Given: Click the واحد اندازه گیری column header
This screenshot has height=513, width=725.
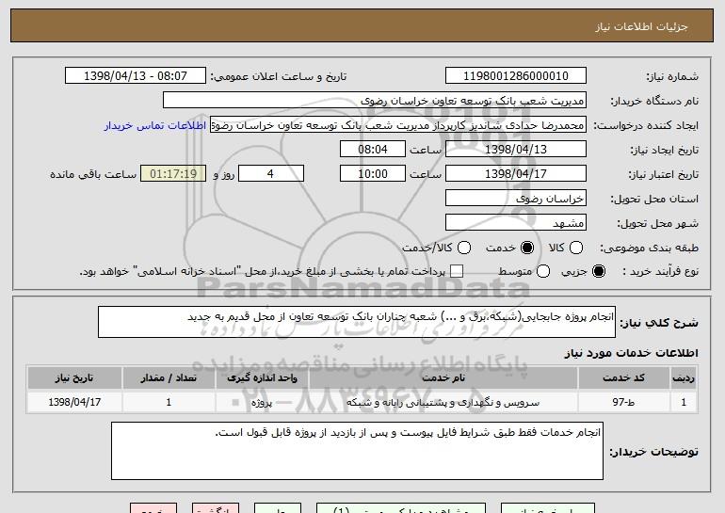Looking at the screenshot, I should pyautogui.click(x=262, y=378).
